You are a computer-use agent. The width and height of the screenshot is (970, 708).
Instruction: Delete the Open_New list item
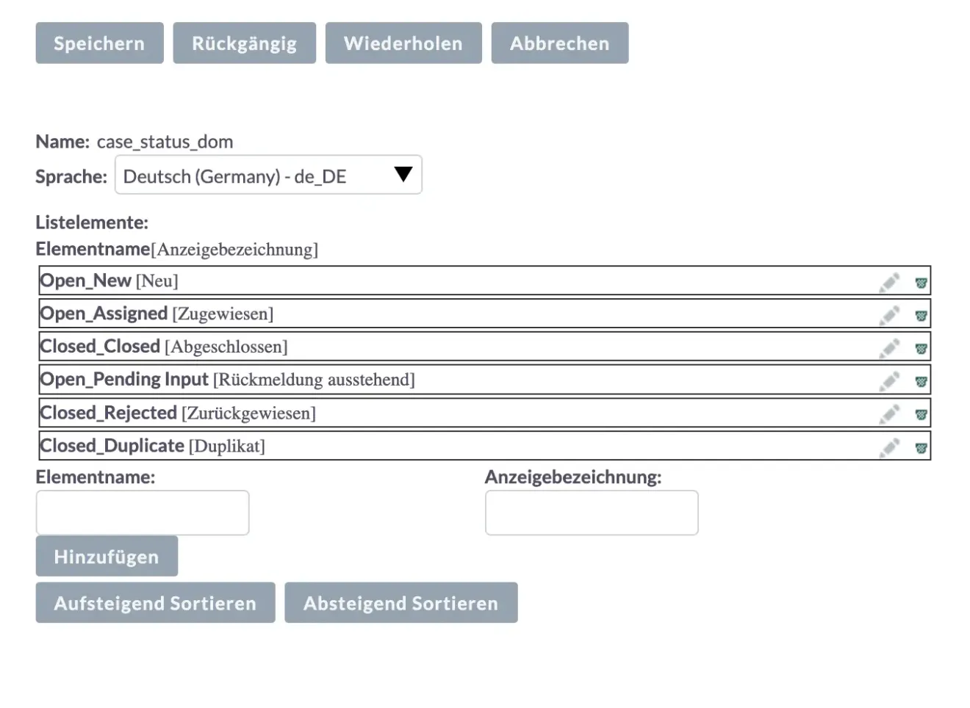[922, 282]
